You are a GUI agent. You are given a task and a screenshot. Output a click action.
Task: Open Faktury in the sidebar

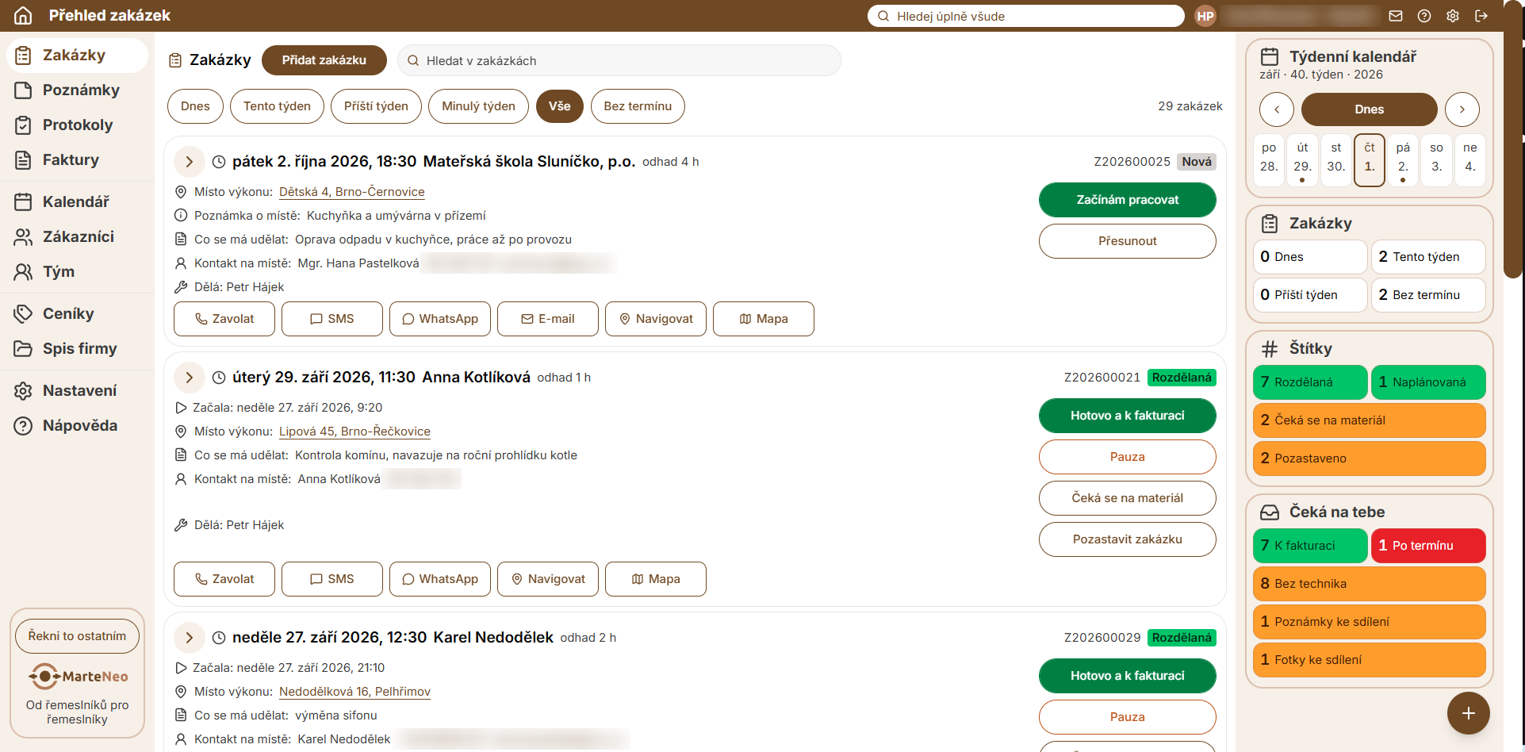click(x=77, y=159)
